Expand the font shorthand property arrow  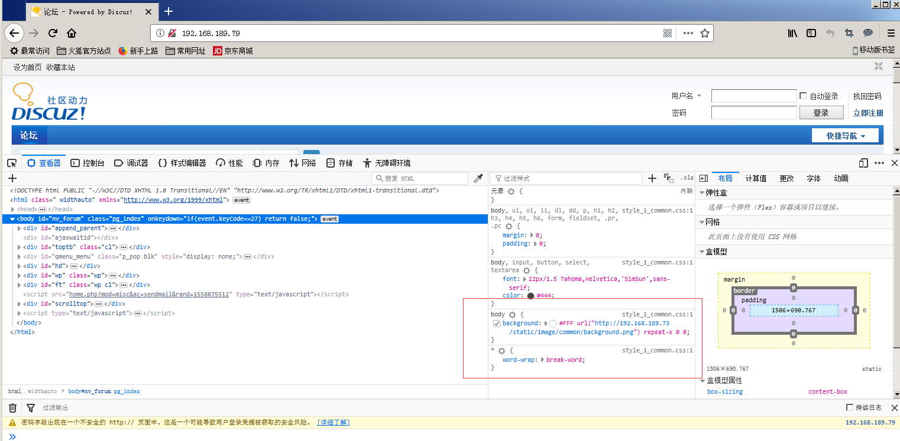[x=525, y=279]
